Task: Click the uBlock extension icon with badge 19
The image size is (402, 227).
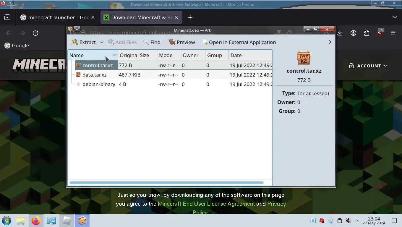Action: tap(380, 33)
